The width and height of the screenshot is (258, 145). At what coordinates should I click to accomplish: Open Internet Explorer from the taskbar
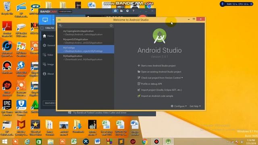point(27,141)
